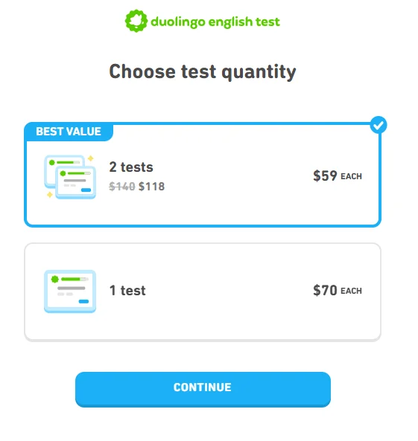Click the $70 EACH price
418x441 pixels.
[x=338, y=290]
